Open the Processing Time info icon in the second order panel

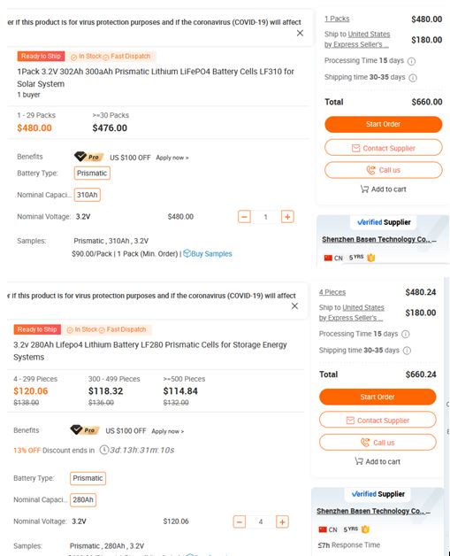406,334
